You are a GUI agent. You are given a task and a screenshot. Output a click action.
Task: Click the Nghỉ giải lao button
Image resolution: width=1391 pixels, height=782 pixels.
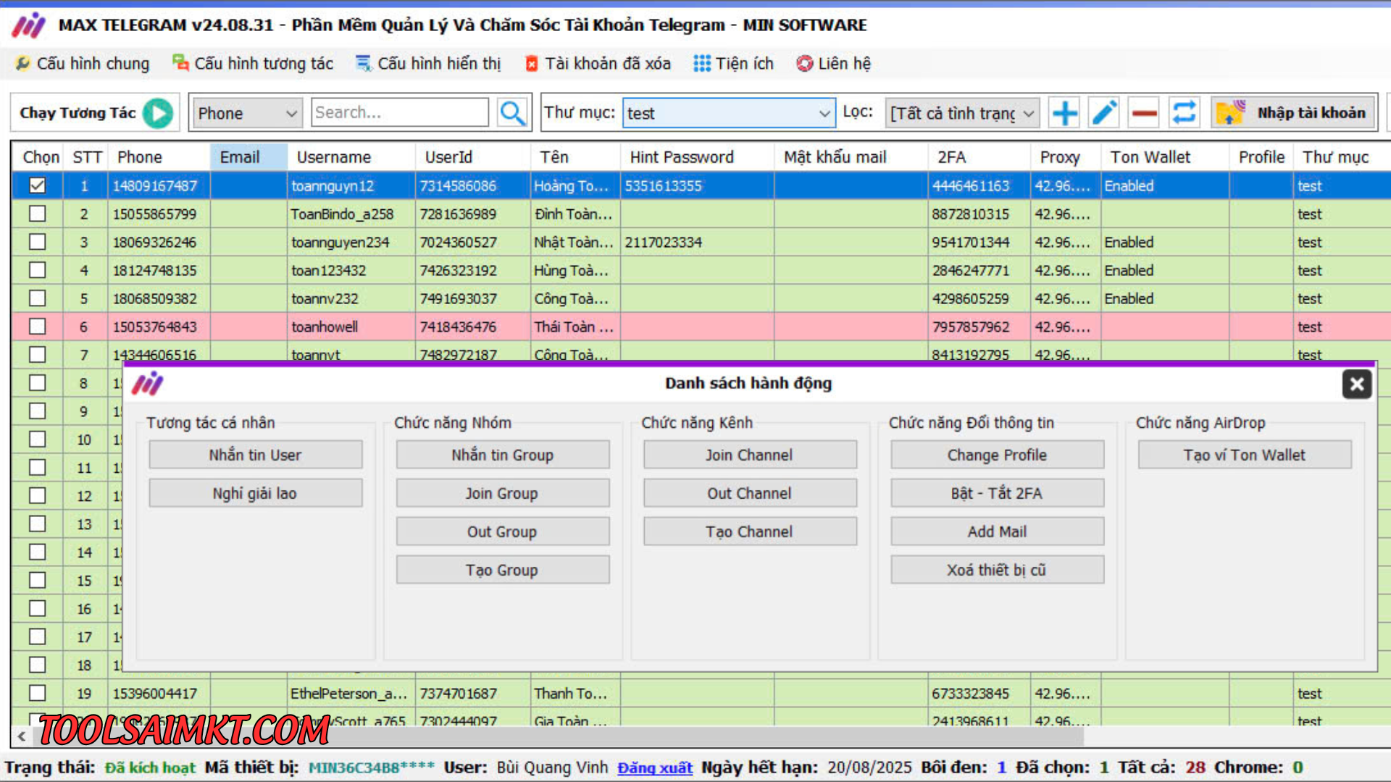tap(256, 493)
